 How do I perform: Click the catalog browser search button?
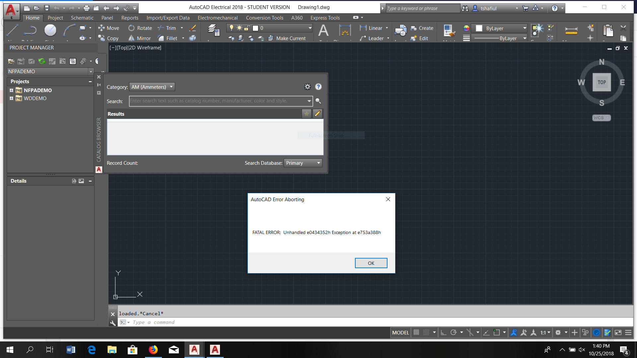pos(318,101)
